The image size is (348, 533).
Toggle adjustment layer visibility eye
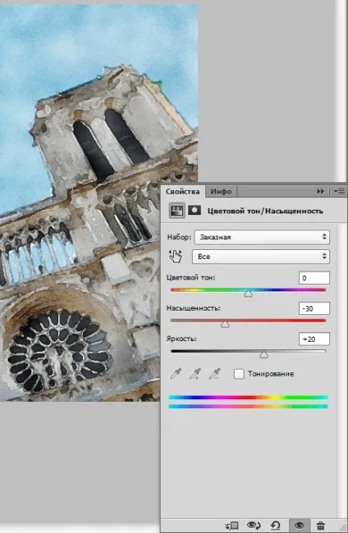tap(299, 526)
